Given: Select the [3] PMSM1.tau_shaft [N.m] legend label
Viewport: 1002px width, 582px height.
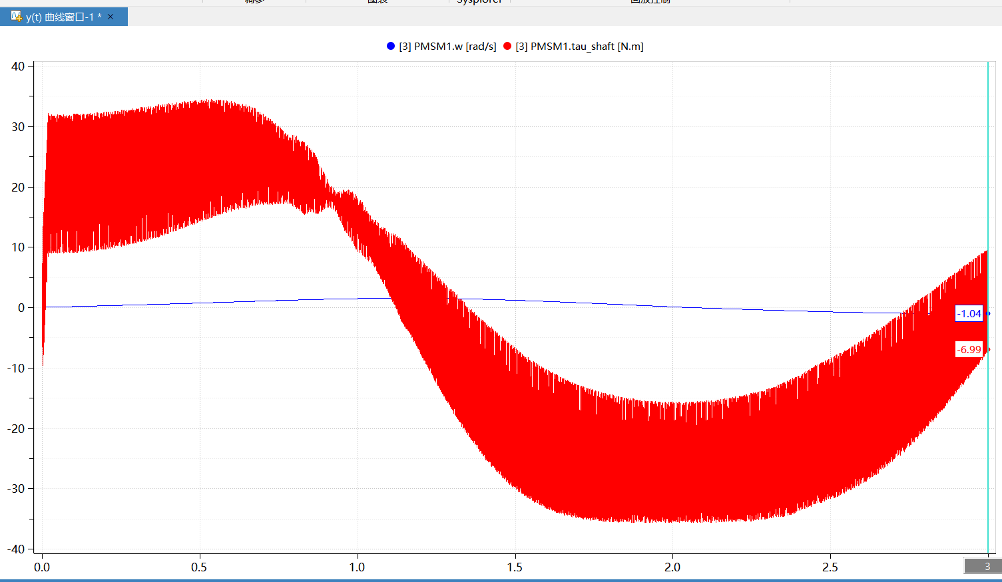Looking at the screenshot, I should (x=579, y=47).
